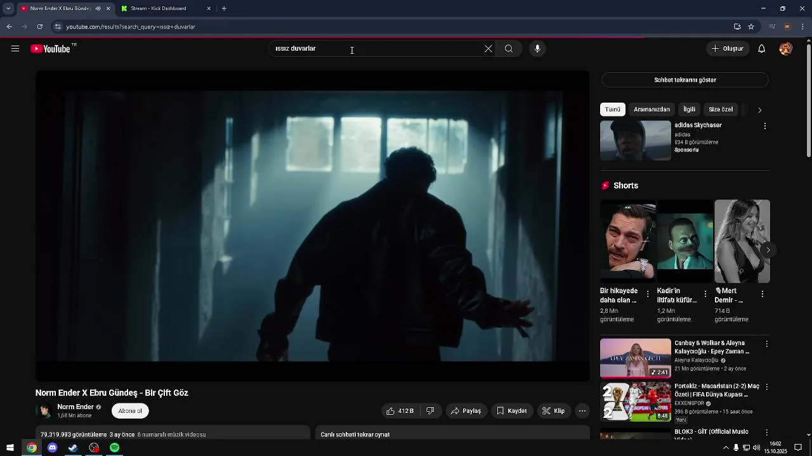Show chat replay with Sohbet tekrarını göster
This screenshot has width=812, height=456.
coord(685,80)
